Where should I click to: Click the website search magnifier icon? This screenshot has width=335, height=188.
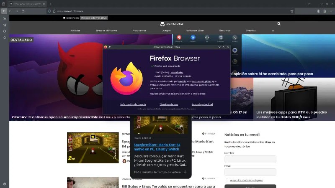pyautogui.click(x=279, y=24)
